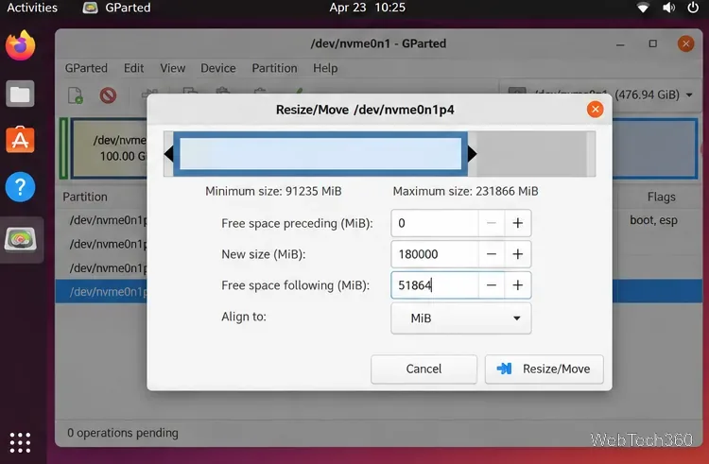Increase Free space following value

pyautogui.click(x=518, y=285)
